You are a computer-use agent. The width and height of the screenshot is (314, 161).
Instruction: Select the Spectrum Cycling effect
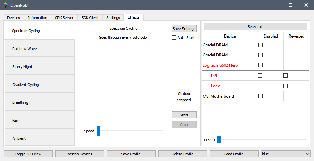click(39, 30)
